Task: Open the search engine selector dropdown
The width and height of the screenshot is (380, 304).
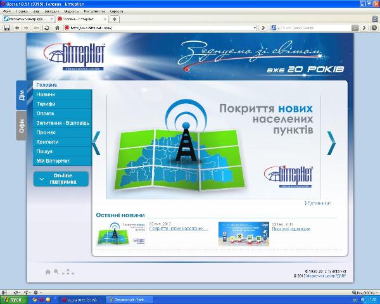Action: click(x=275, y=28)
